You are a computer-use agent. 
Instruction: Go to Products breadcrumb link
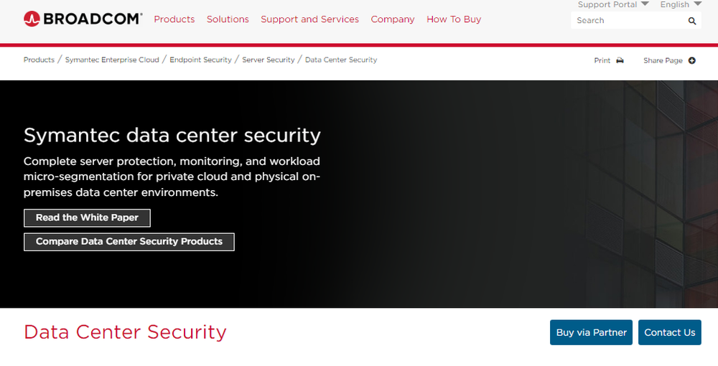[x=39, y=60]
